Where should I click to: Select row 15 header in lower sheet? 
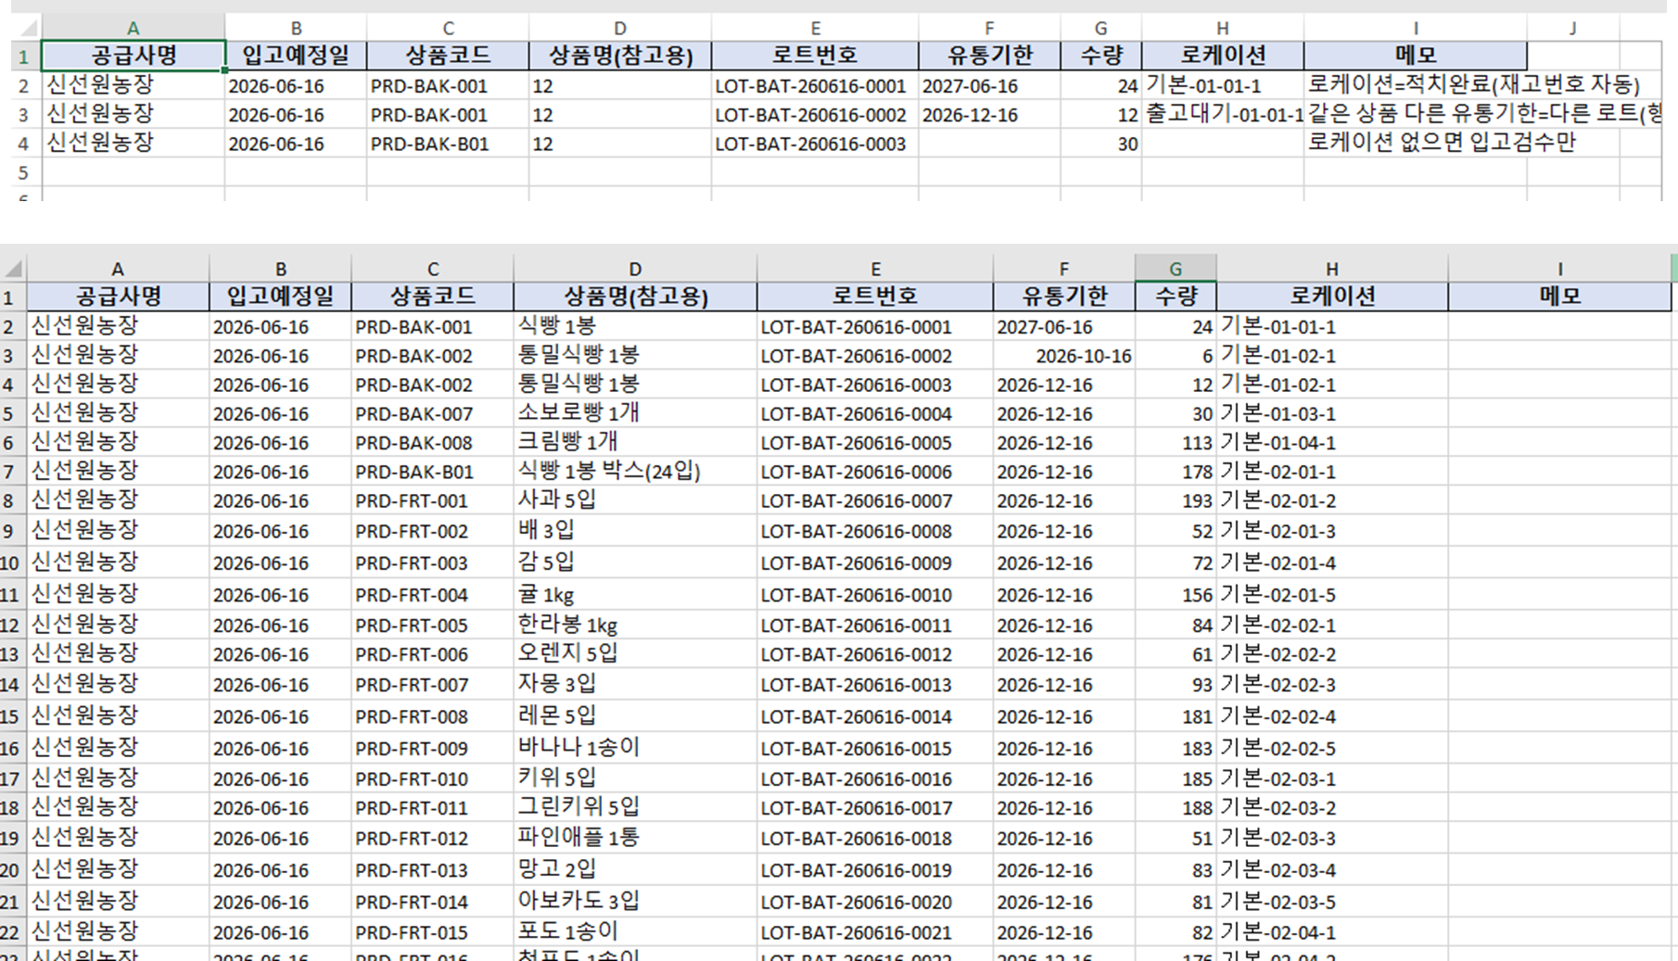[x=12, y=716]
